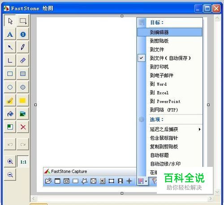Click vertical scrollbar down arrow
224x205 pixels.
(217, 192)
